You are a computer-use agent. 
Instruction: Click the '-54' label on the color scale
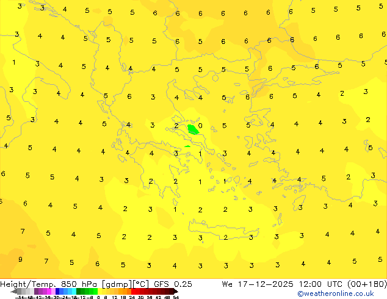point(20,297)
